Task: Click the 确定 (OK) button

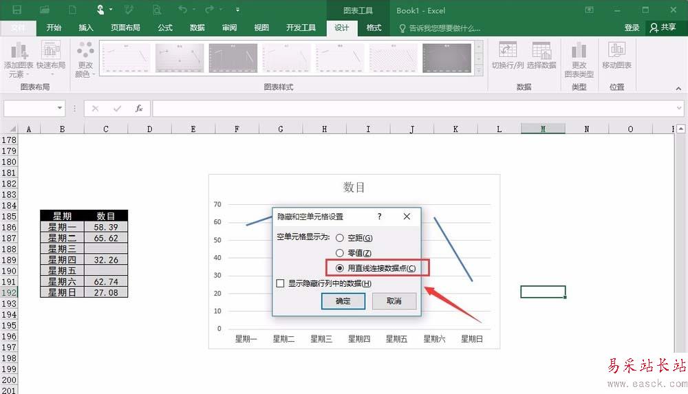Action: coord(343,301)
